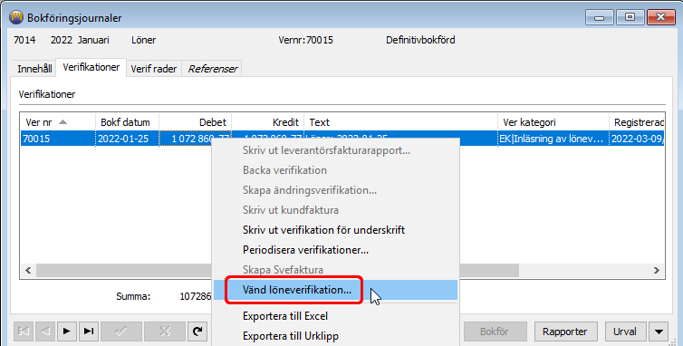
Task: Close the Bokföringsjournaler window
Action: (x=660, y=18)
